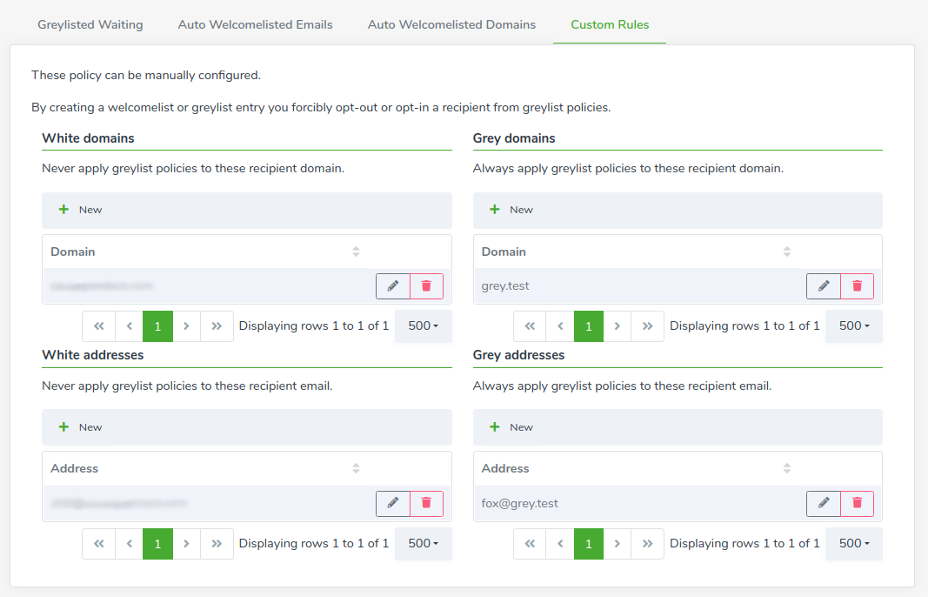Screen dimensions: 928x597
Task: Select the grey.test row text
Action: pos(504,286)
